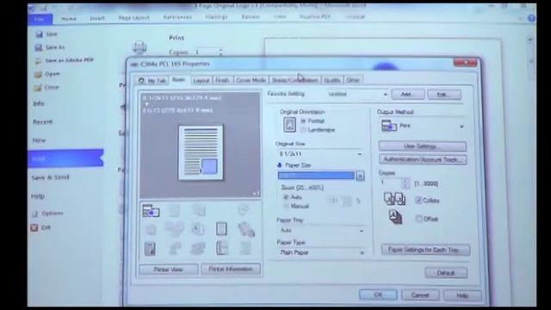
Task: Click the Offset stacked pages icon
Action: coord(395,217)
